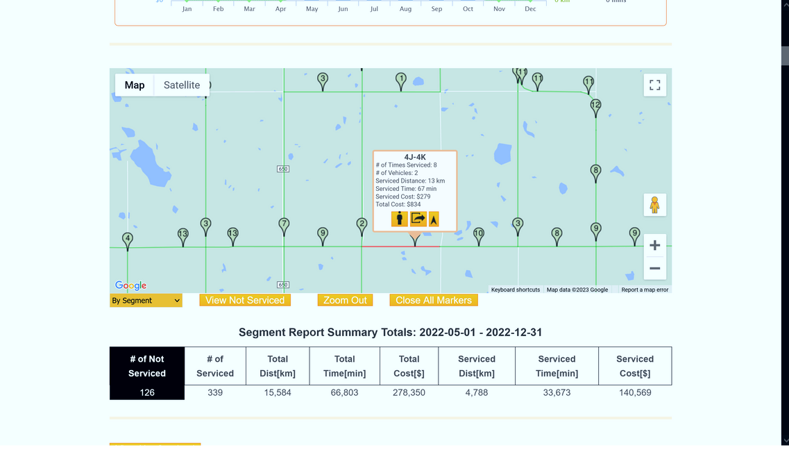This screenshot has width=789, height=450.
Task: Click marker 3 next to marker 1
Action: [323, 81]
